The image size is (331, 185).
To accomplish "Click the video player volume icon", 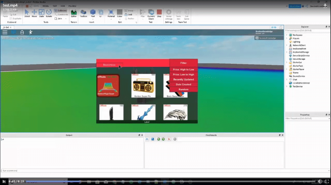I will point(320,181).
